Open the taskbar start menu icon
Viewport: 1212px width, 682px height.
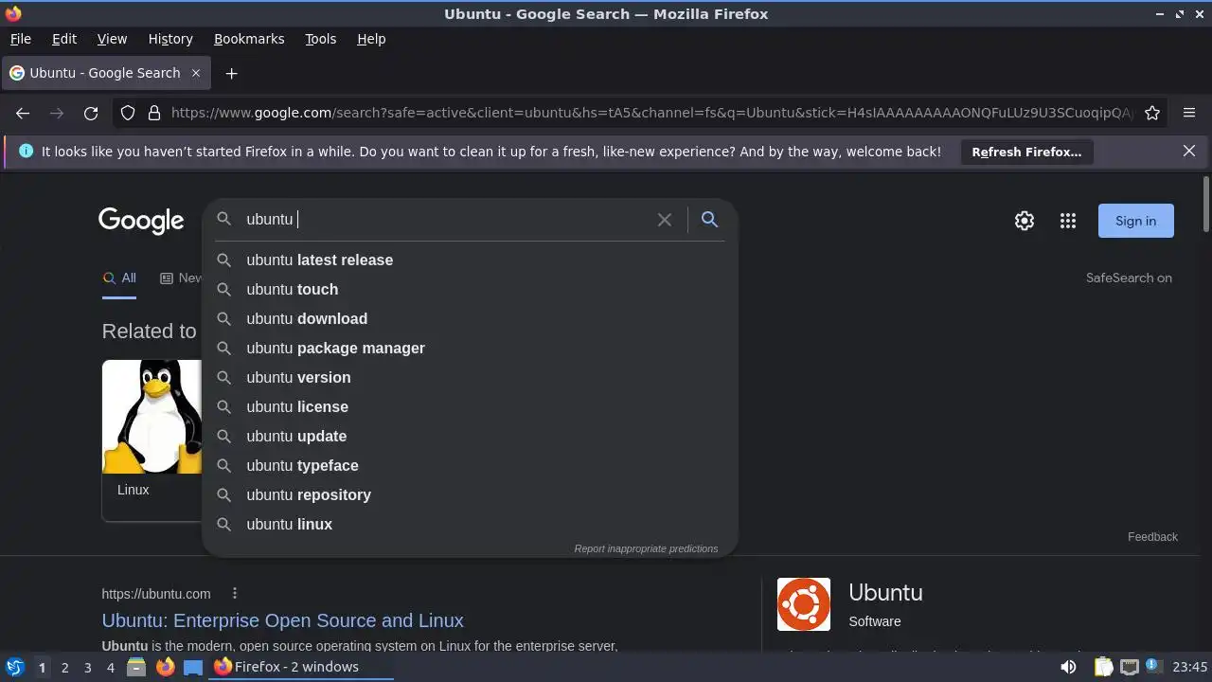(x=14, y=667)
